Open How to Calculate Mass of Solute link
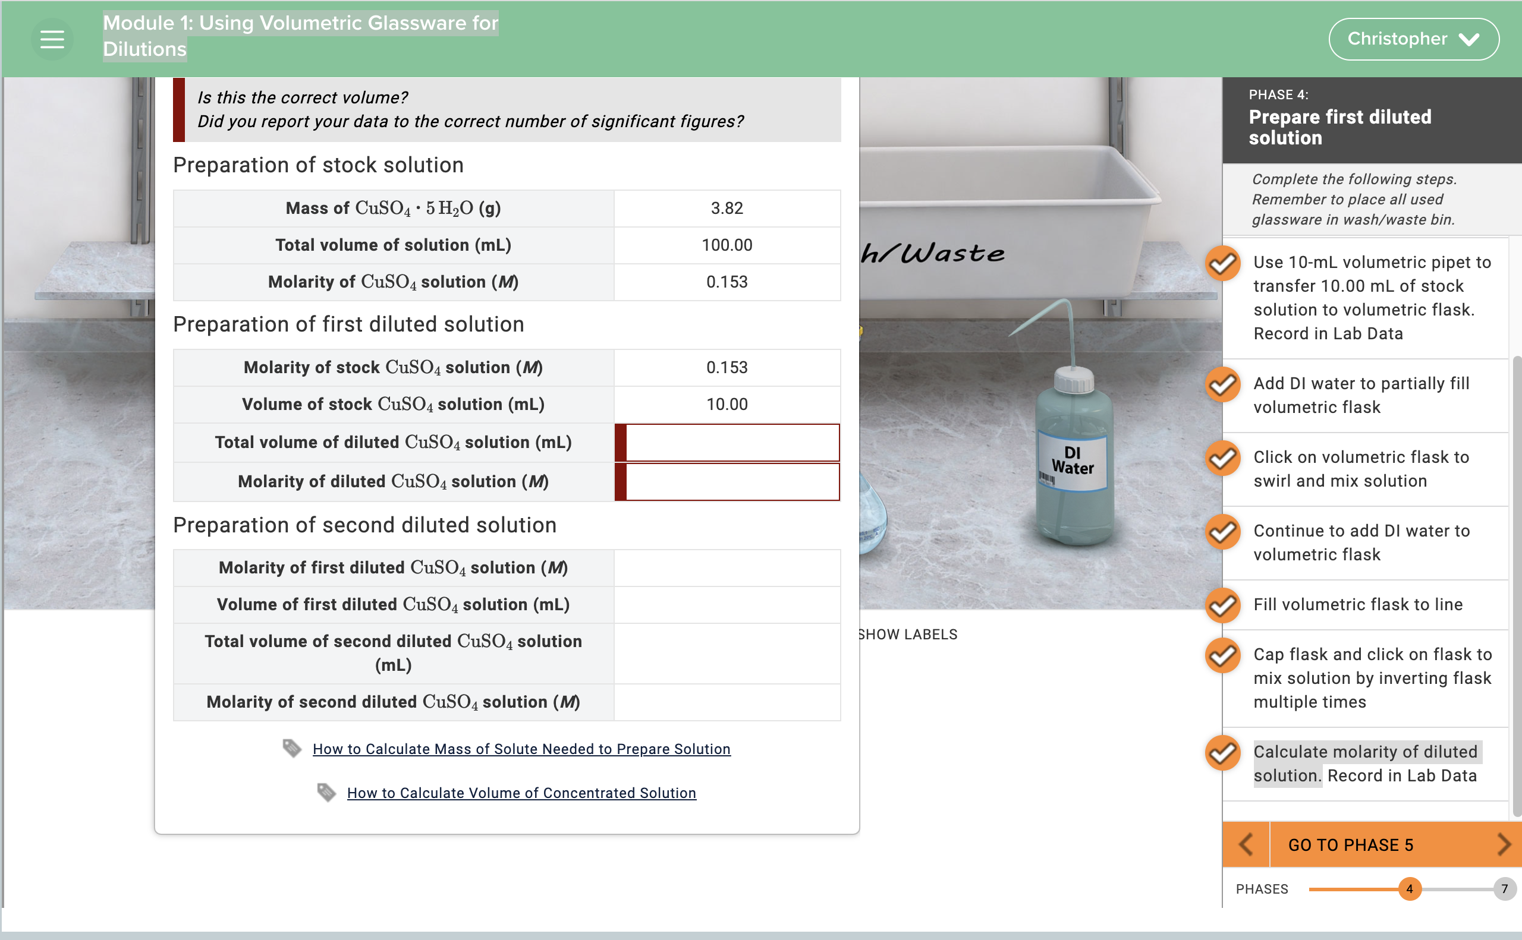1522x940 pixels. coord(521,749)
